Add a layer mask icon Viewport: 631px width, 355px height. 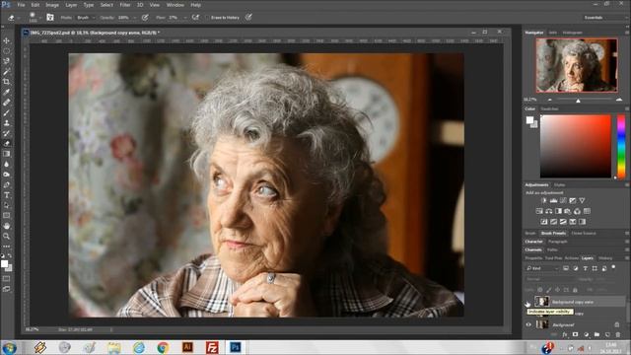pyautogui.click(x=576, y=334)
